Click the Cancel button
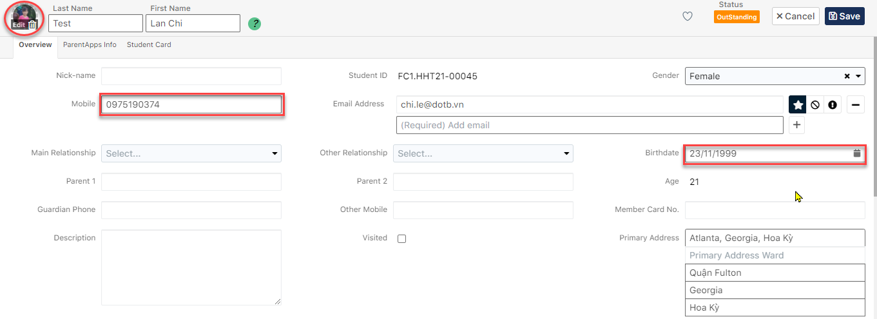 pyautogui.click(x=795, y=16)
